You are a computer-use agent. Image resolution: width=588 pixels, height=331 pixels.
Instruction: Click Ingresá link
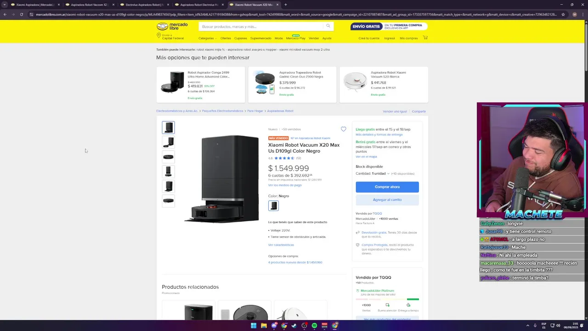click(390, 38)
